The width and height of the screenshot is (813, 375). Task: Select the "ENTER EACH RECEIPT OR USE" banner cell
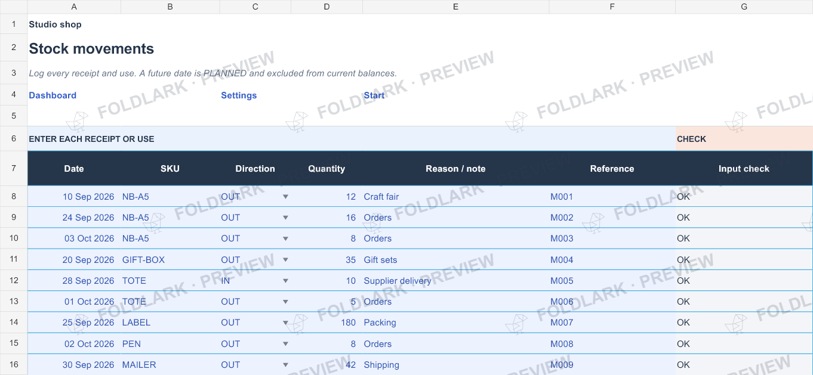click(x=352, y=139)
